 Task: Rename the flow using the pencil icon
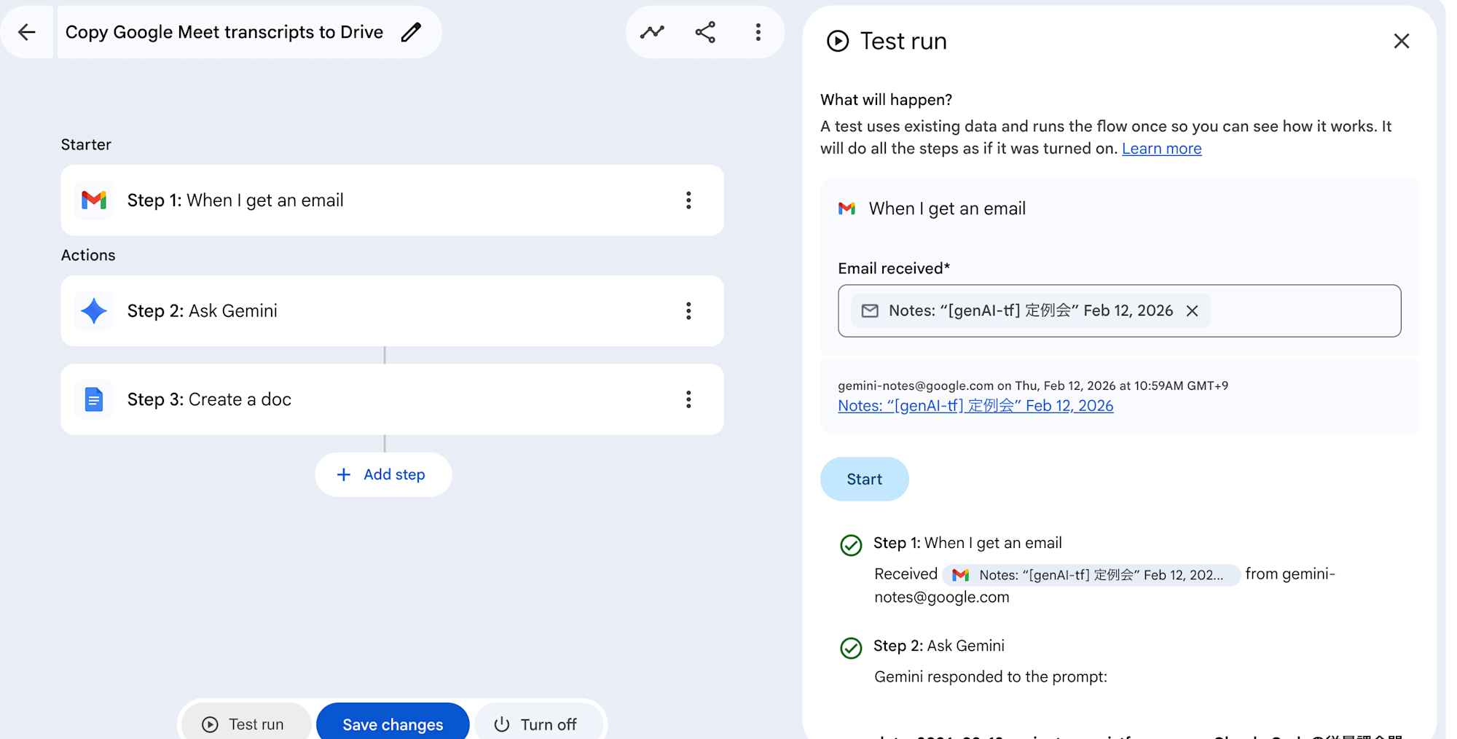point(412,32)
